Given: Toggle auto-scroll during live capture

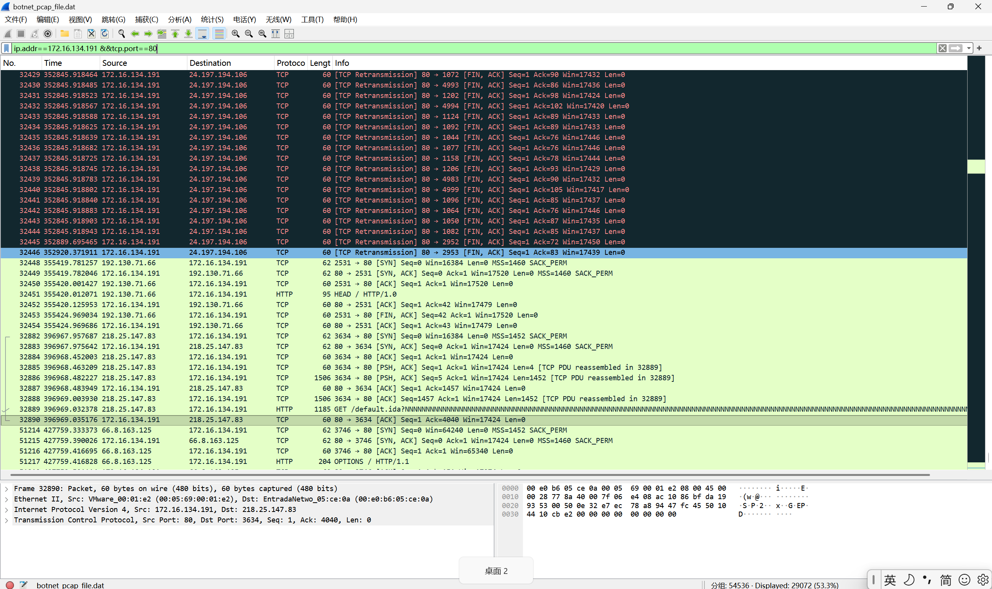Looking at the screenshot, I should (202, 34).
